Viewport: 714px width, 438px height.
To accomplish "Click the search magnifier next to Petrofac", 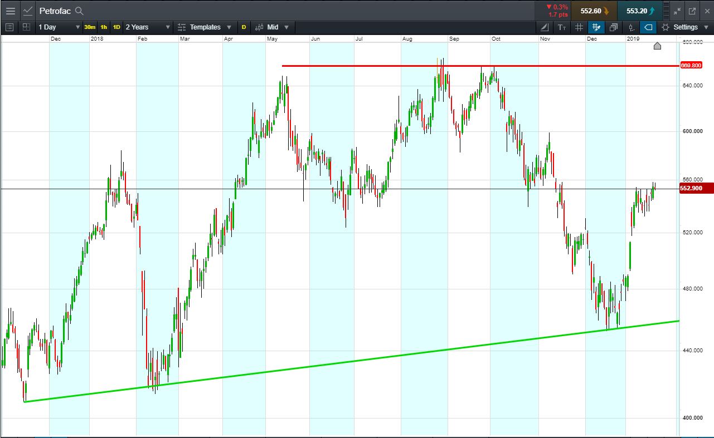I will pos(79,11).
